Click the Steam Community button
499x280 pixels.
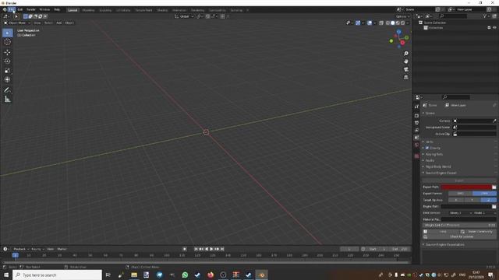pyautogui.click(x=478, y=232)
